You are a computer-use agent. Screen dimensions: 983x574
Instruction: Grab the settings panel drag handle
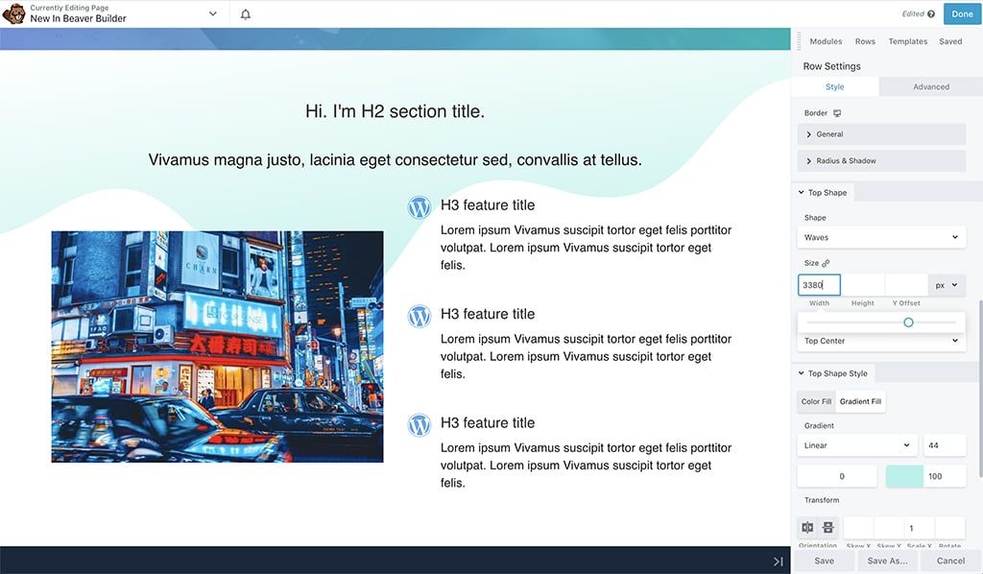799,41
